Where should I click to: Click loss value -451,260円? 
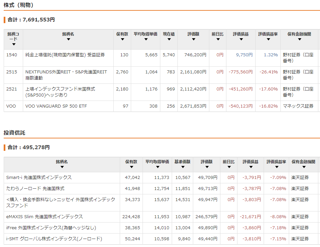tap(241, 89)
